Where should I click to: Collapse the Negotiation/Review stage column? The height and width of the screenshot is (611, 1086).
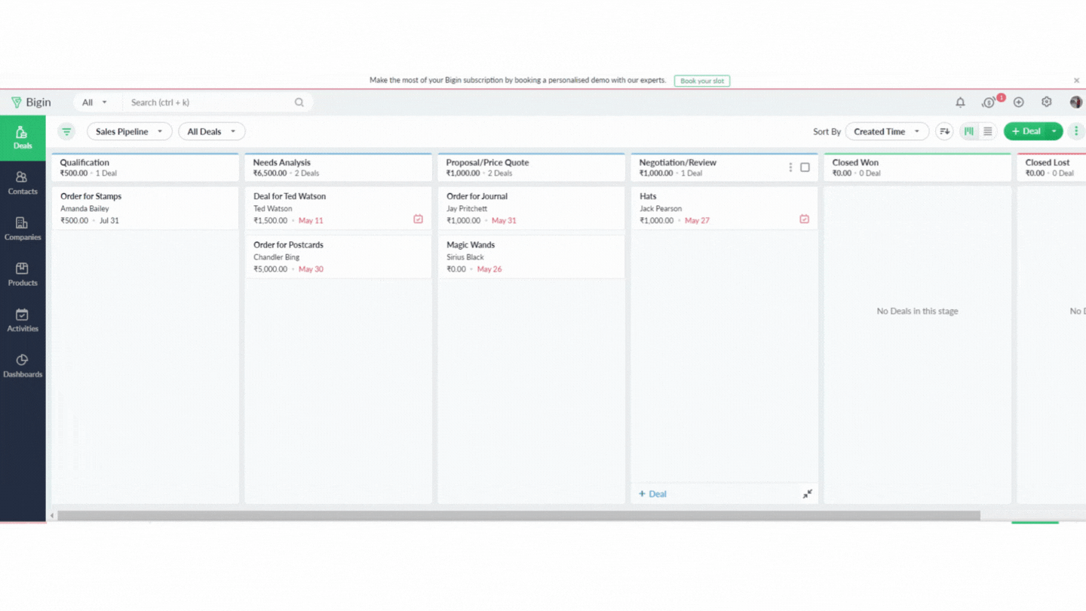pos(807,494)
